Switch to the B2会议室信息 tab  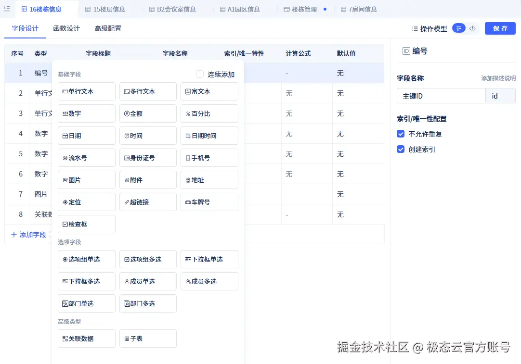tap(172, 9)
